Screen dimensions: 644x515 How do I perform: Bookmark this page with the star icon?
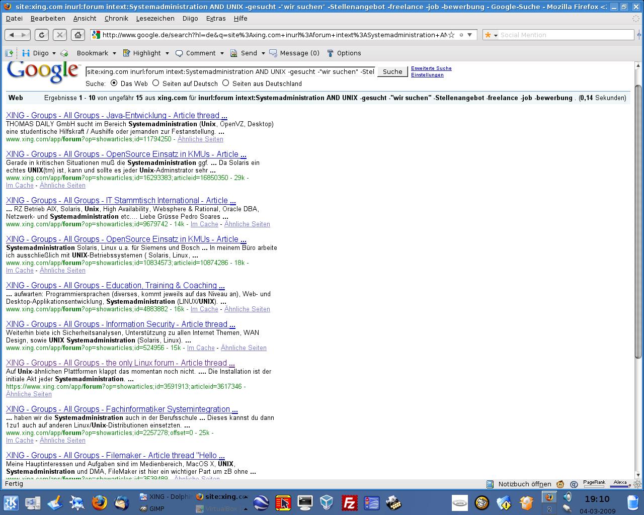pyautogui.click(x=451, y=35)
